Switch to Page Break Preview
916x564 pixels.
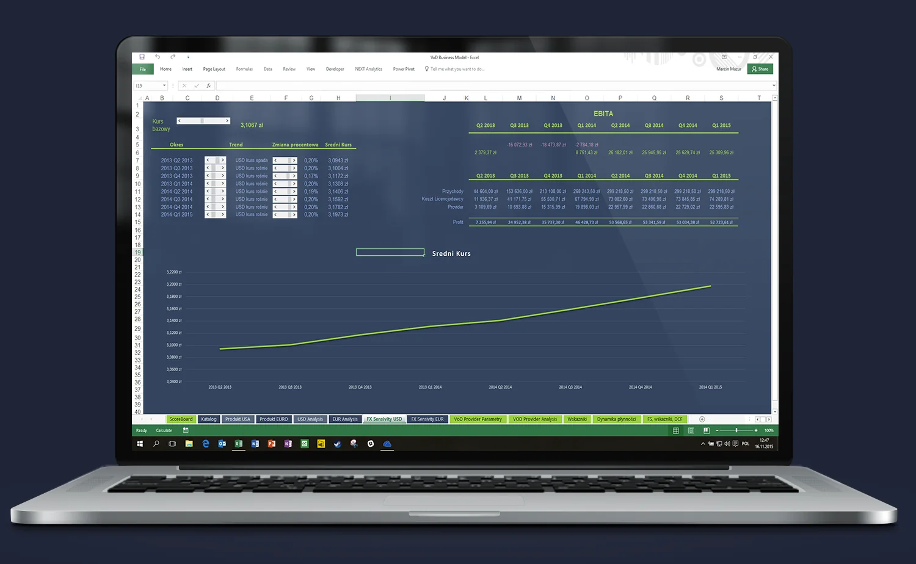[x=707, y=430]
